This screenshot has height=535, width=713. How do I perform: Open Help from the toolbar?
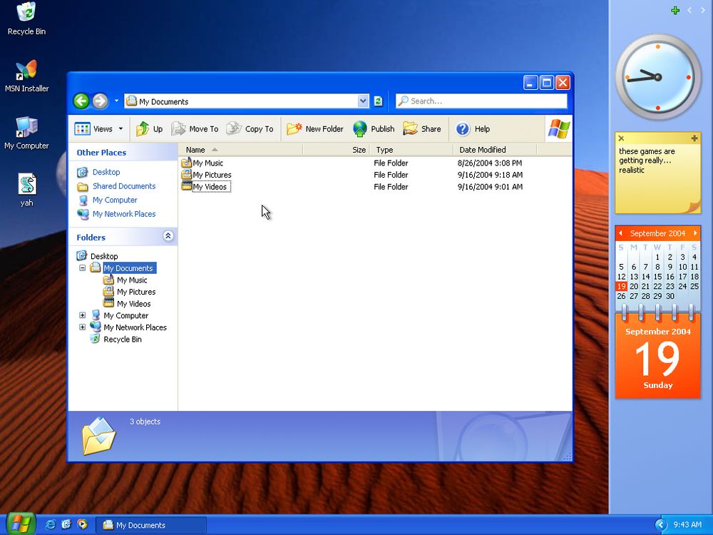[x=473, y=129]
